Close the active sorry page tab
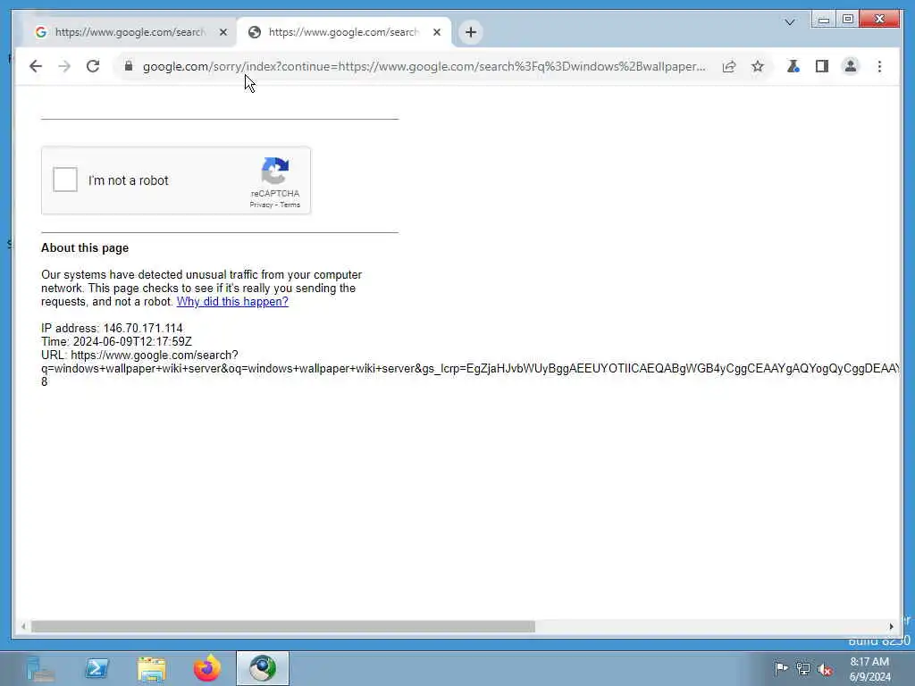This screenshot has width=915, height=686. tap(436, 32)
